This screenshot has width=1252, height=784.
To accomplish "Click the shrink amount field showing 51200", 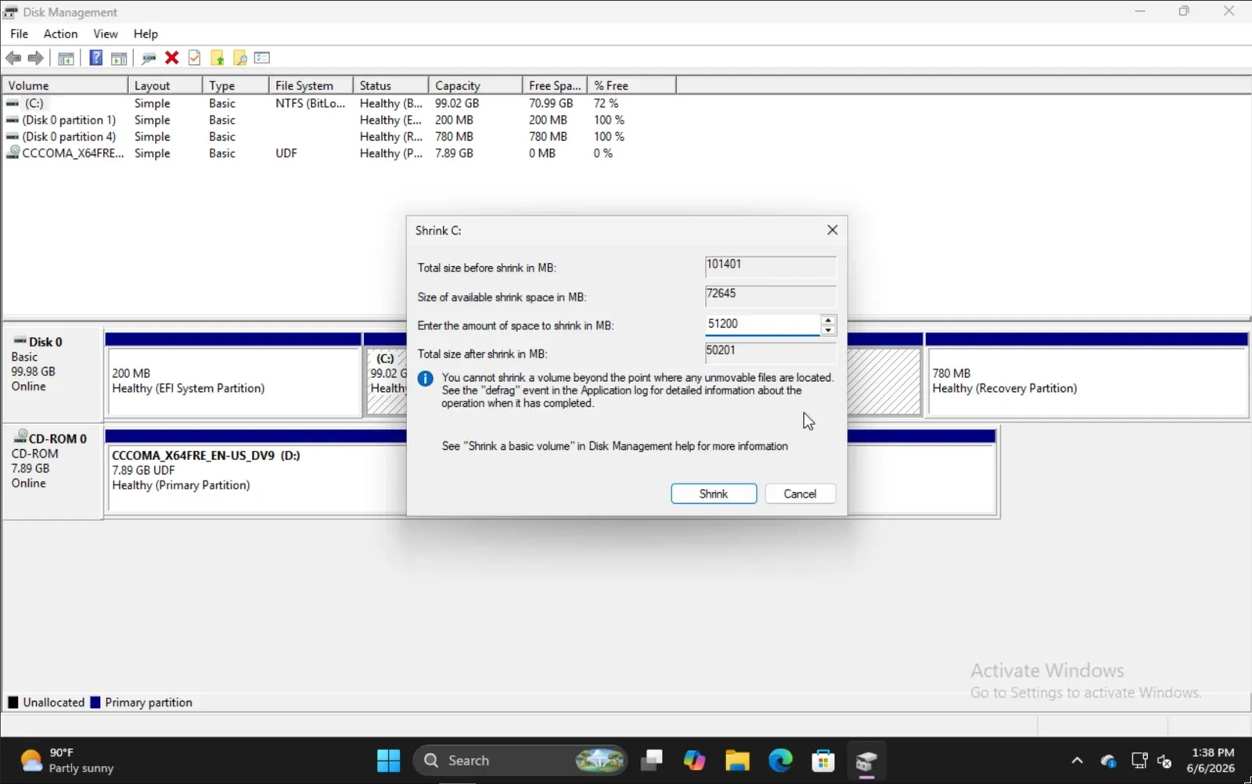I will [x=762, y=324].
